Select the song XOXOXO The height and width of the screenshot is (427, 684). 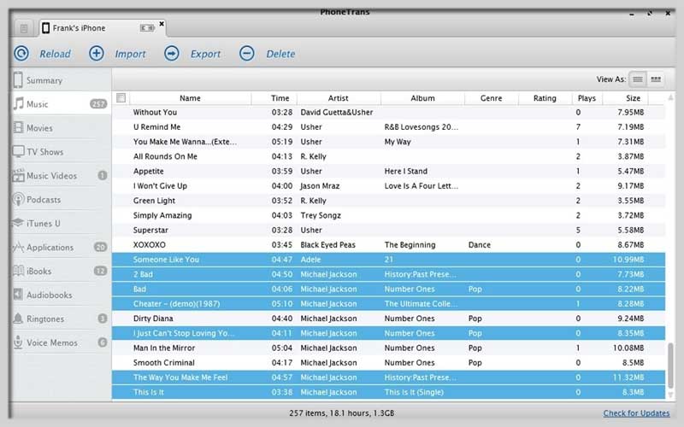coord(389,245)
